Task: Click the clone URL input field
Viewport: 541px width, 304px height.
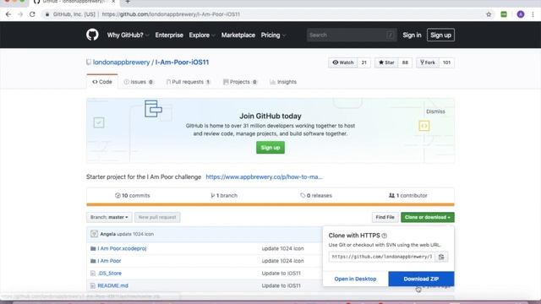Action: tap(381, 257)
